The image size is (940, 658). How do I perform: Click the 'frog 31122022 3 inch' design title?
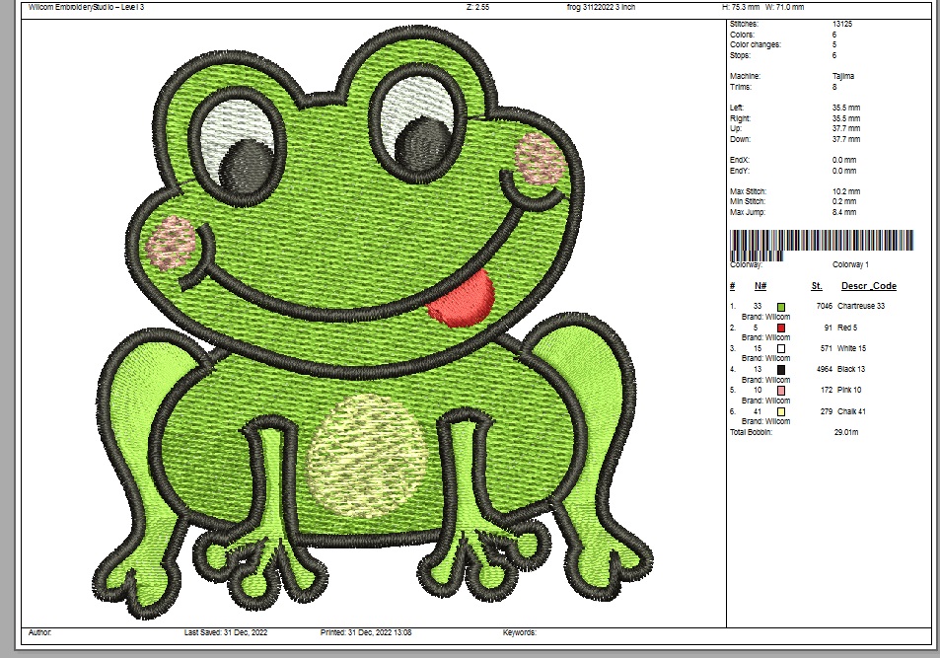[601, 7]
